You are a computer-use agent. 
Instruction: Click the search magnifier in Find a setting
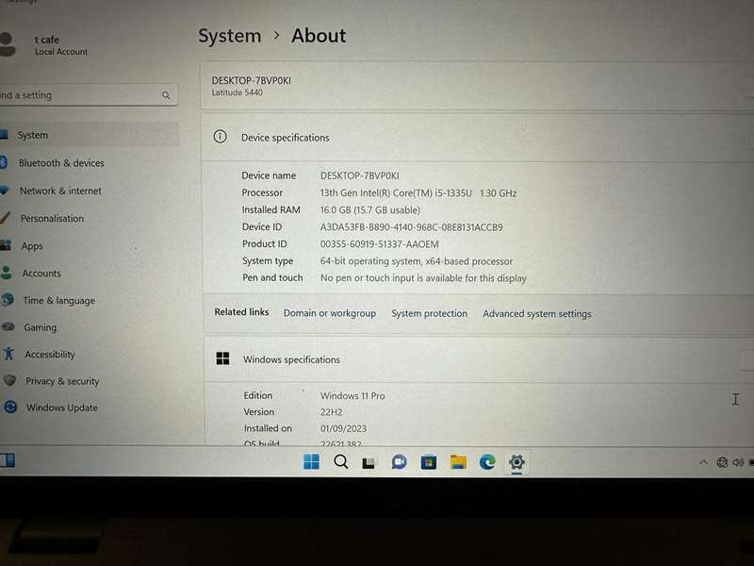[x=166, y=95]
